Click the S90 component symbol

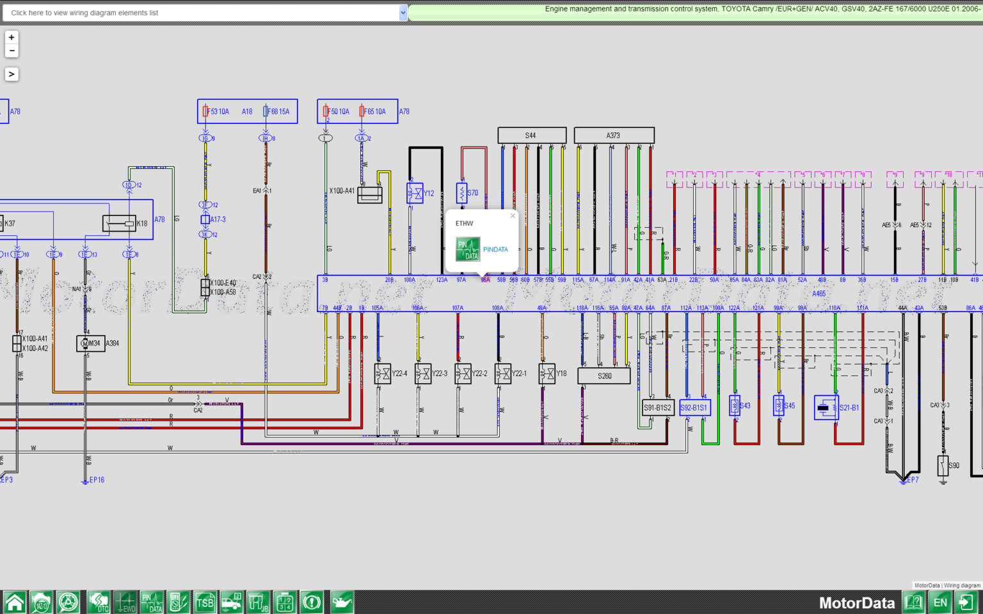pyautogui.click(x=943, y=466)
